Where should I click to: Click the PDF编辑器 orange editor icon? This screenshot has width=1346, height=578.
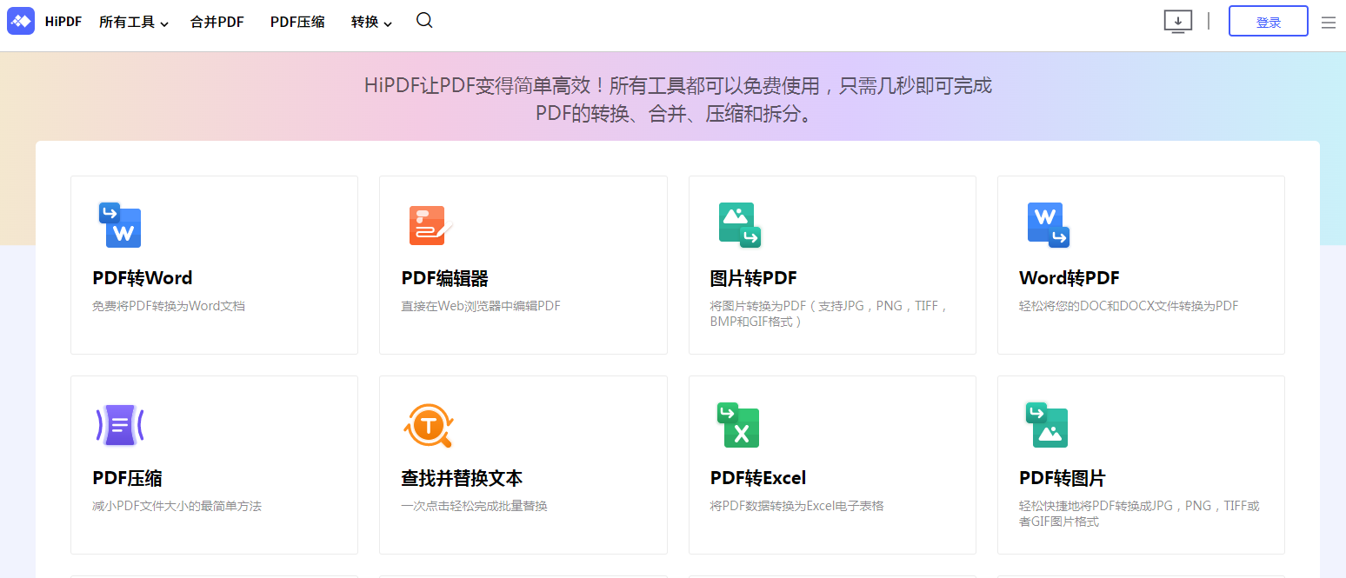[x=429, y=225]
